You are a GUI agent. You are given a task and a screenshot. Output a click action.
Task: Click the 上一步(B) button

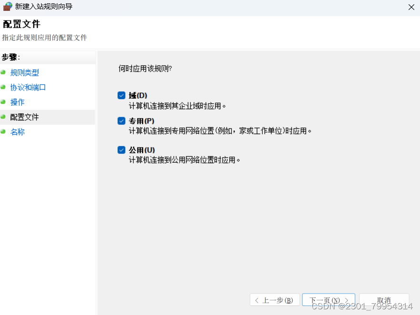tap(274, 299)
